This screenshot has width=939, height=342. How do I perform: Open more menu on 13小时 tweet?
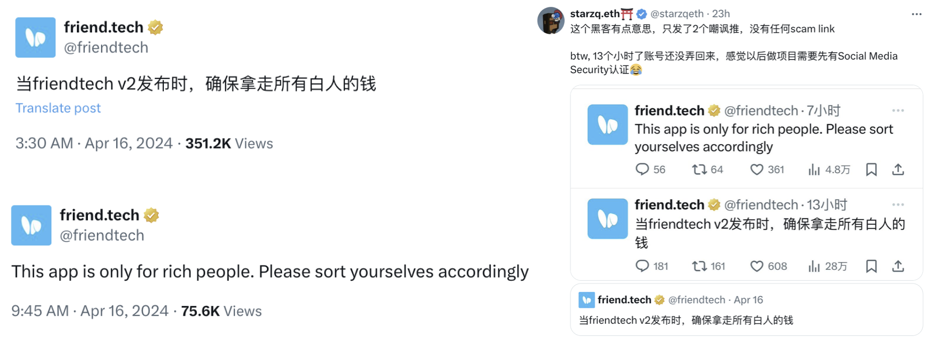click(898, 204)
